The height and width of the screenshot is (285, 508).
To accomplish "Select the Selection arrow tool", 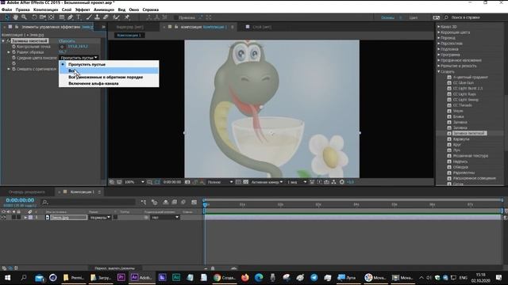I will [7, 17].
